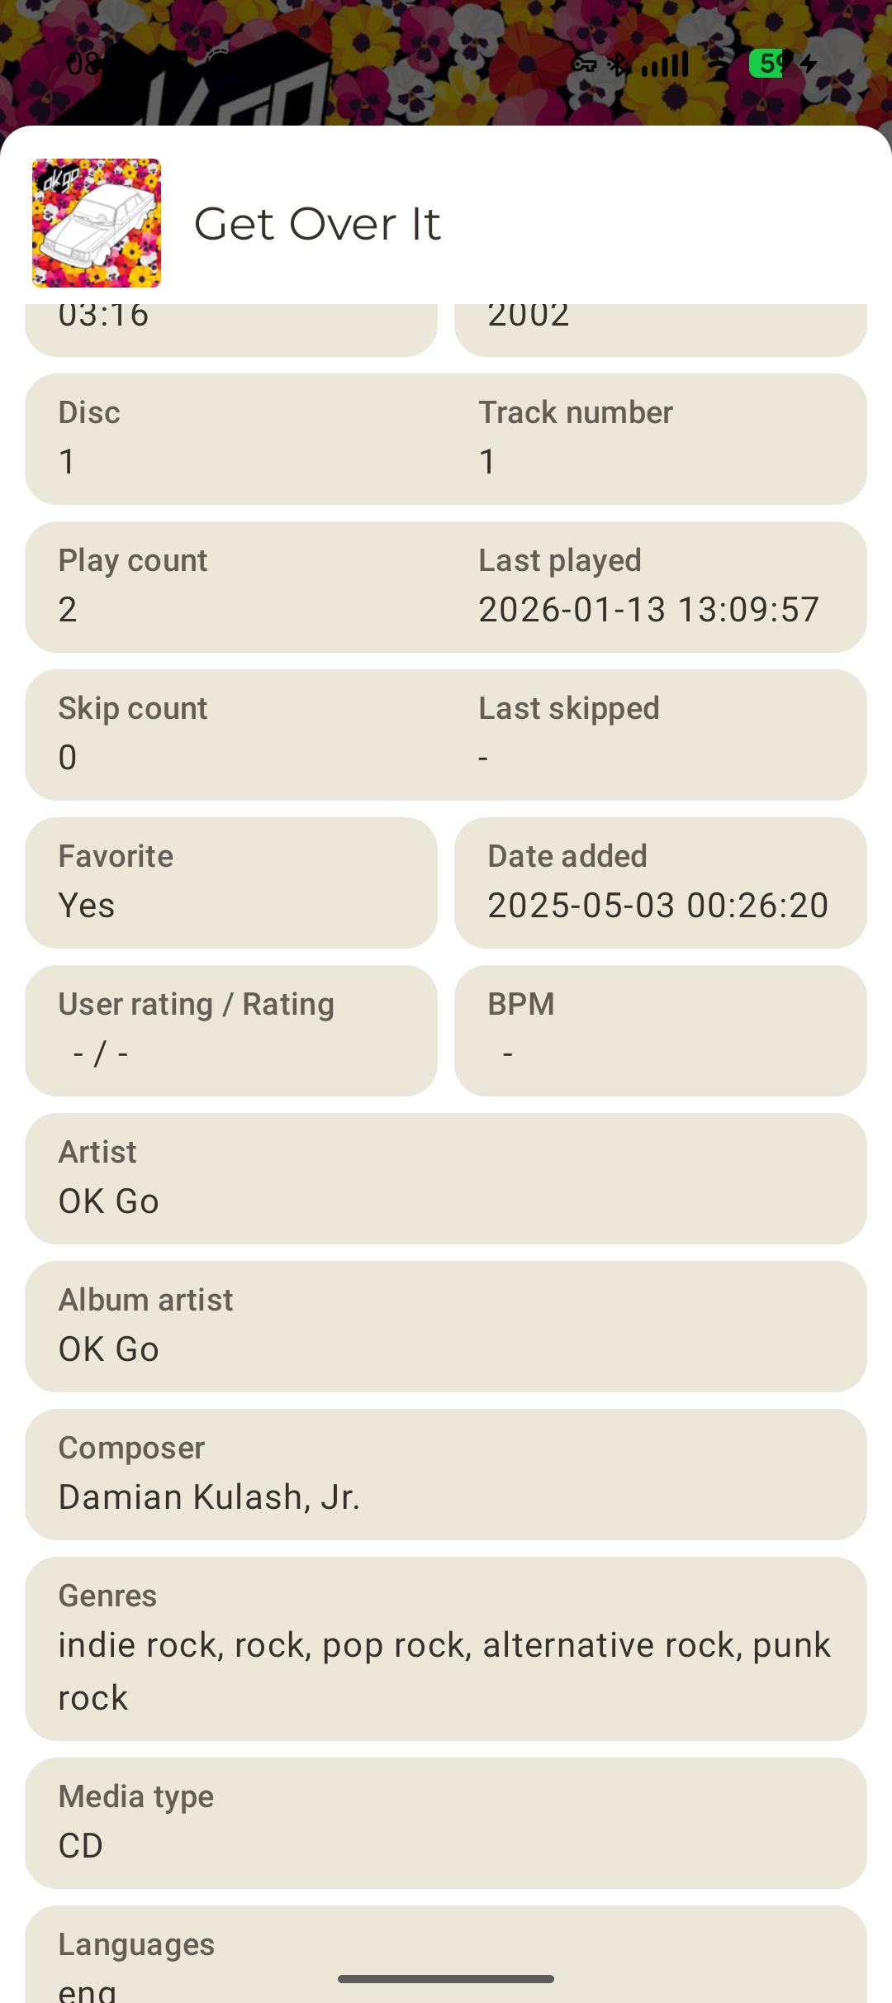Tap the Last played timestamp value
This screenshot has width=892, height=2003.
click(649, 610)
